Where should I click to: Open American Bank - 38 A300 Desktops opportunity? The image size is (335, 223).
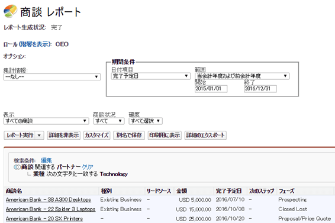tap(49, 200)
